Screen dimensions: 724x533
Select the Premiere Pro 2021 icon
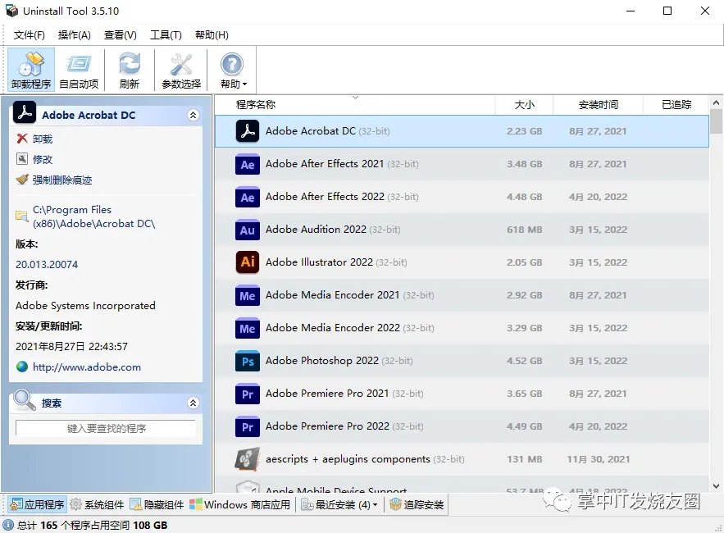click(x=248, y=394)
